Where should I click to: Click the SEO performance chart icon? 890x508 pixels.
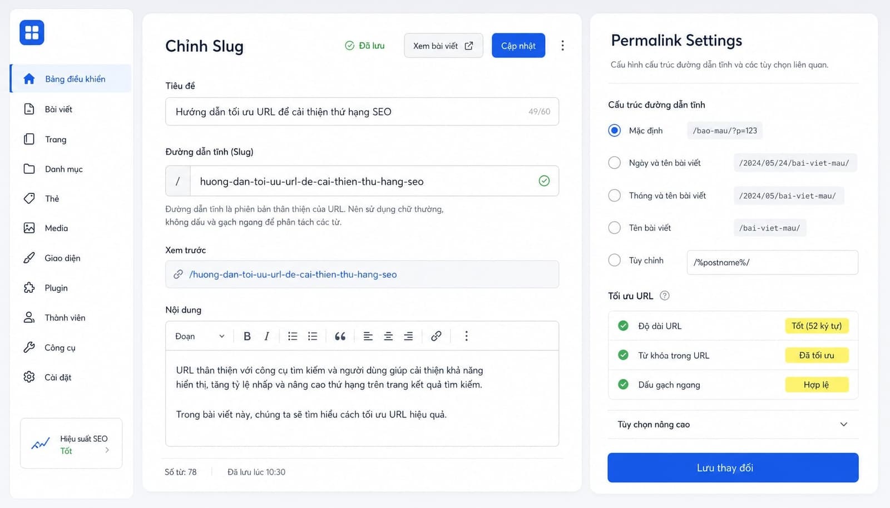[41, 444]
